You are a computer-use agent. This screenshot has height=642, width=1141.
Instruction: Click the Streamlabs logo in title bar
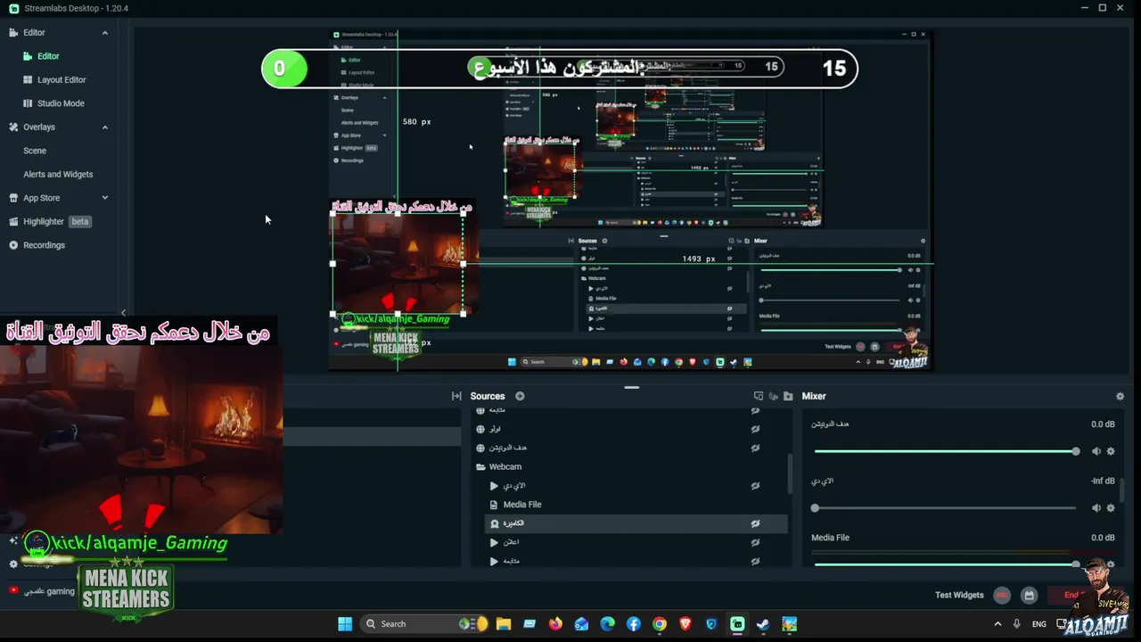[15, 8]
